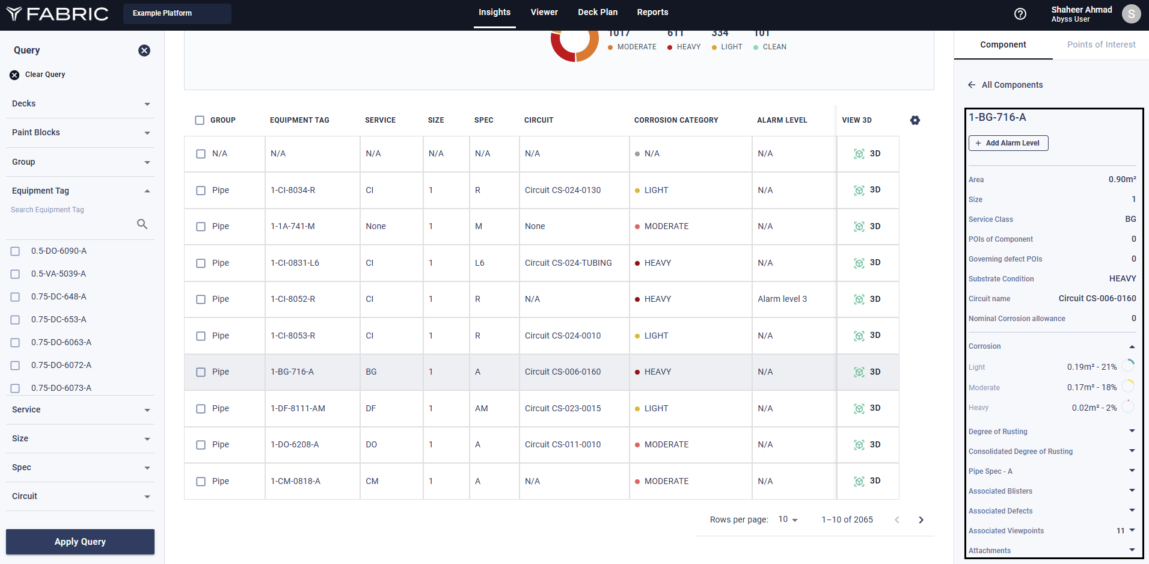Viewport: 1149px width, 564px height.
Task: Click the equipment tag search magnifier icon
Action: click(142, 224)
